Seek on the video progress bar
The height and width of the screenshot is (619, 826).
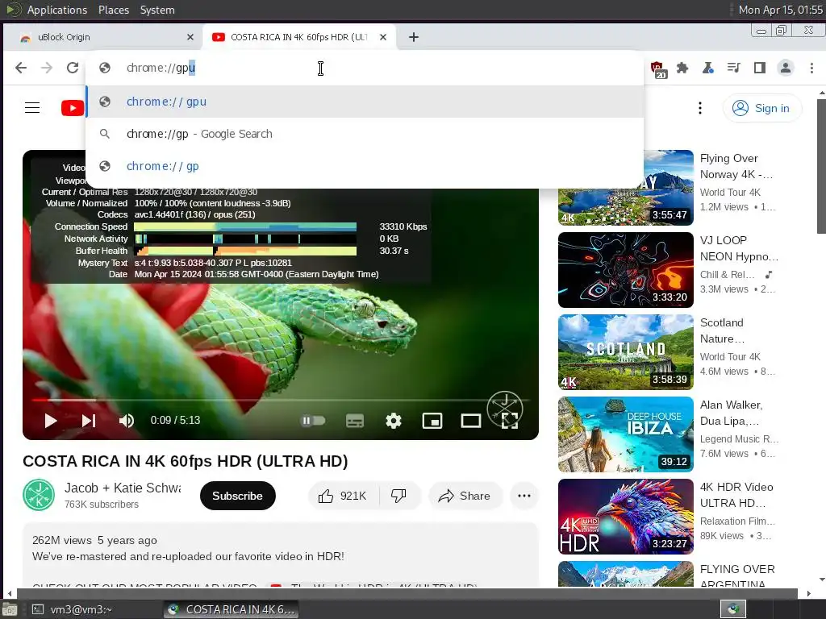point(280,400)
